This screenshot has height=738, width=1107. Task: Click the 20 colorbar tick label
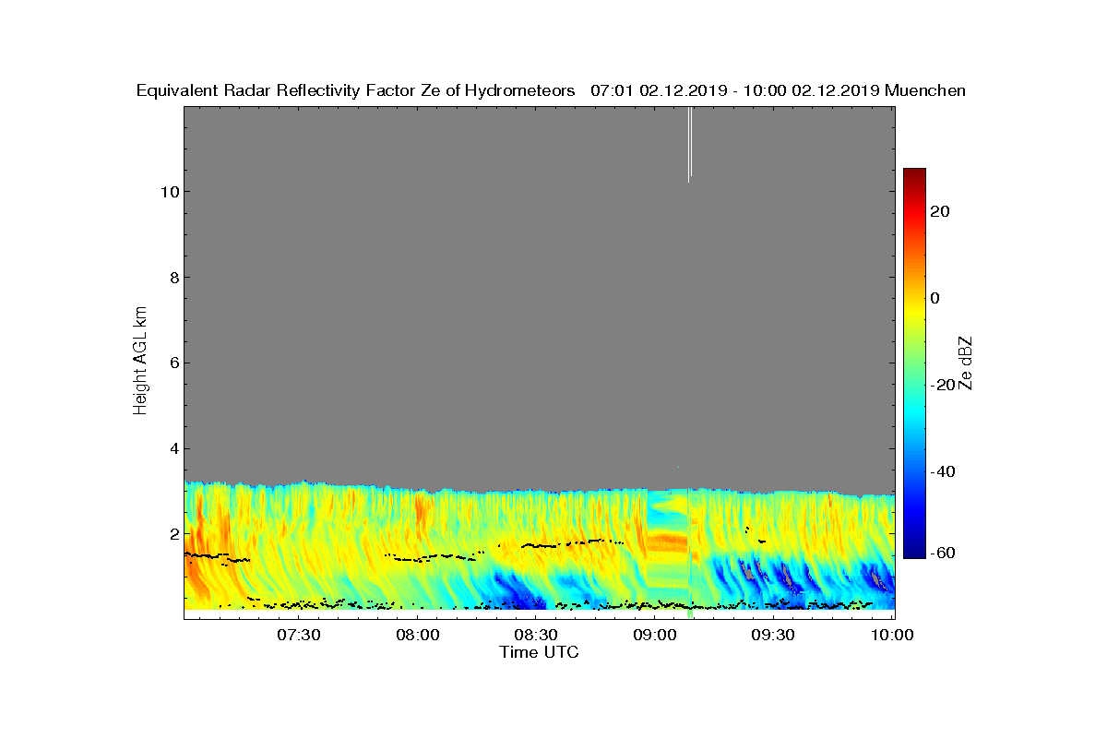[x=941, y=212]
